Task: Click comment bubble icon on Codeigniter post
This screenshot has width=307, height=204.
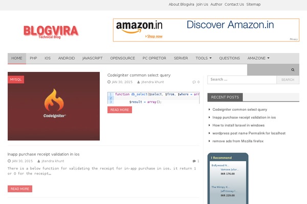Action: point(194,82)
